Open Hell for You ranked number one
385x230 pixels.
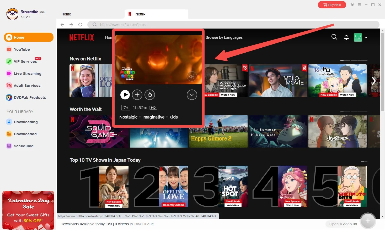click(x=114, y=187)
